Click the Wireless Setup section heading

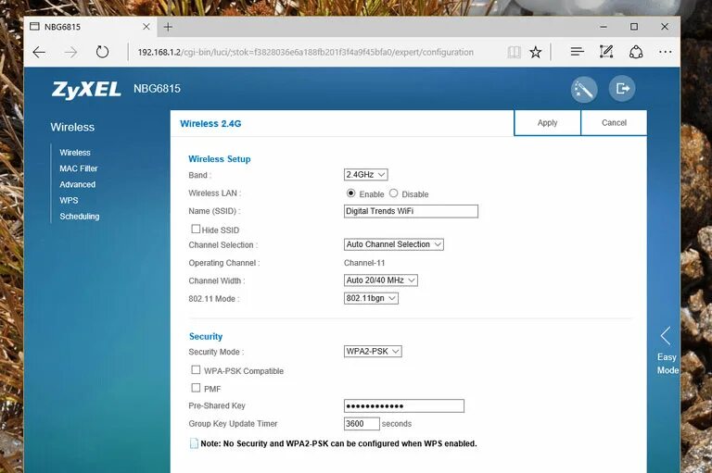click(x=220, y=159)
